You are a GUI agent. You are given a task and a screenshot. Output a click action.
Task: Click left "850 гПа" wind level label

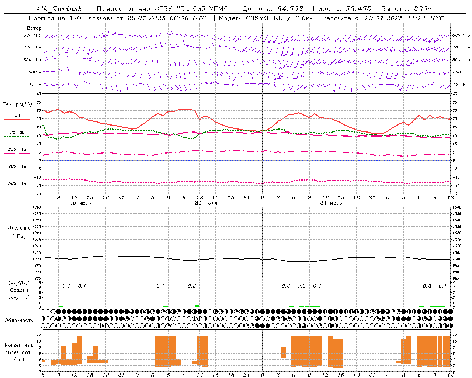click(x=32, y=59)
